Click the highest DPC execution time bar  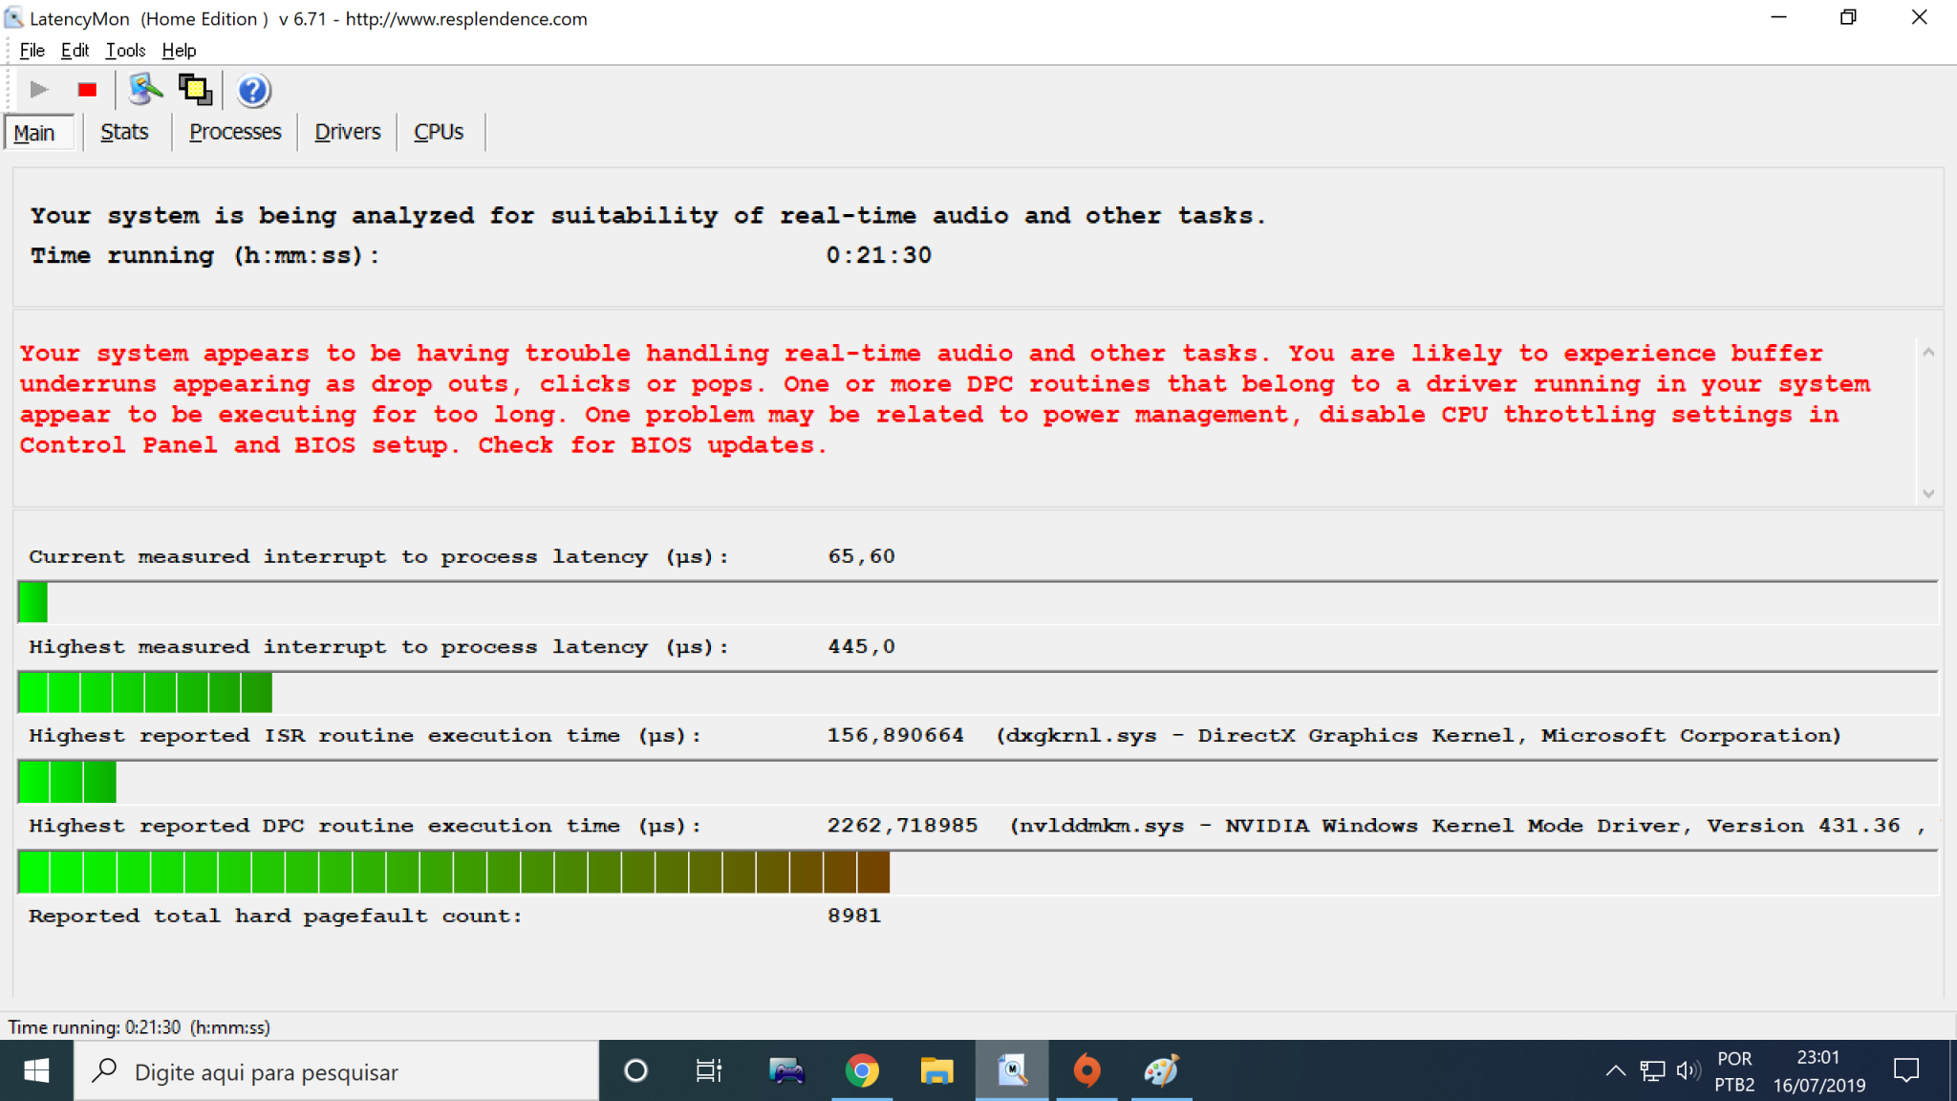pos(454,872)
